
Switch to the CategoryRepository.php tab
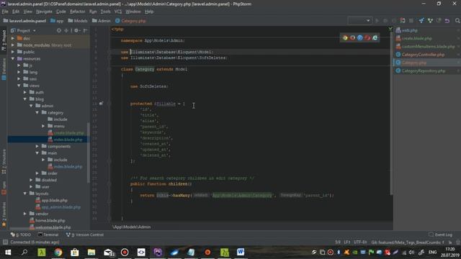coord(427,71)
